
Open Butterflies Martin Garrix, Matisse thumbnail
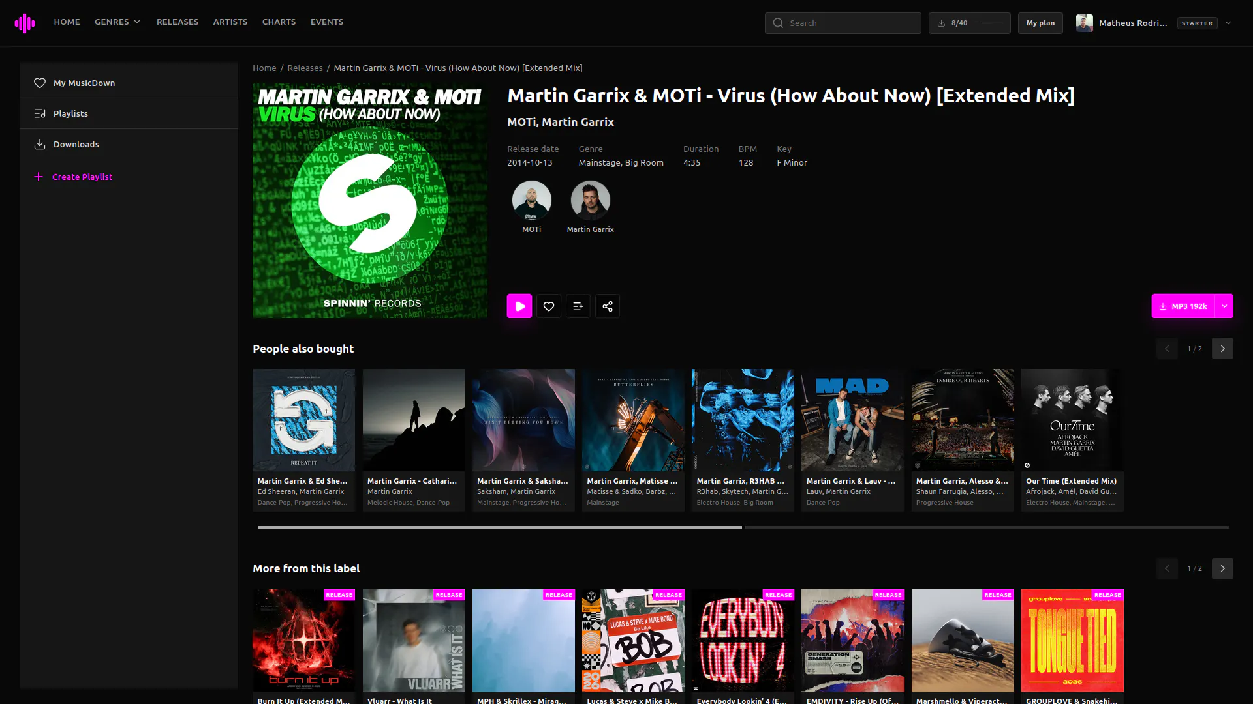coord(633,420)
